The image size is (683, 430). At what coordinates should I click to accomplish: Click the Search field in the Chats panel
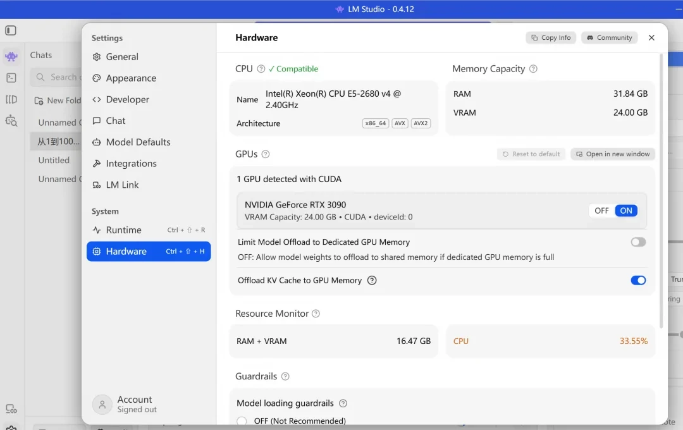tap(56, 77)
